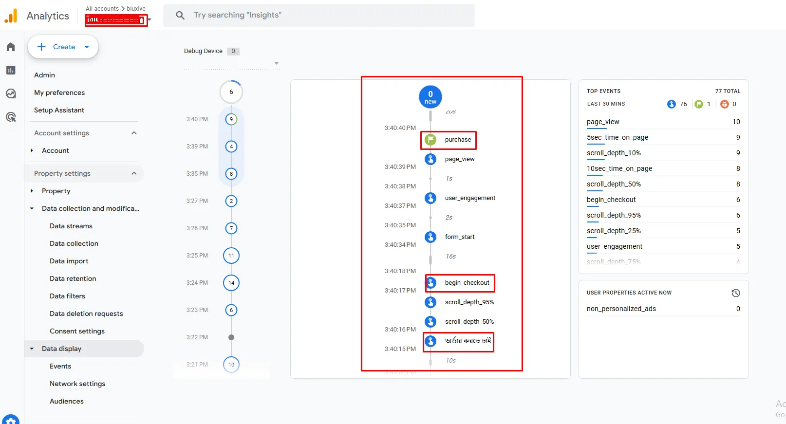The width and height of the screenshot is (786, 424).
Task: Collapse the Property settings section
Action: 134,173
